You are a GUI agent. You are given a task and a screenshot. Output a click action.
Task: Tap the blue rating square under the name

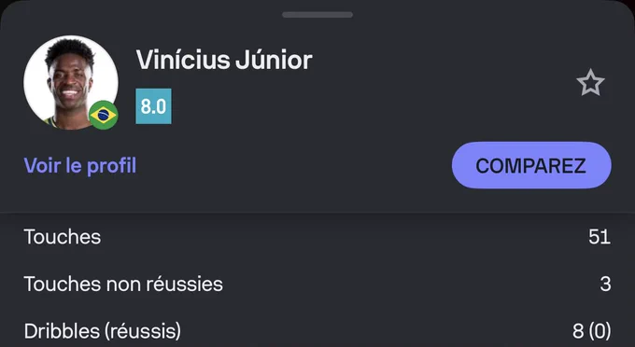pos(153,106)
